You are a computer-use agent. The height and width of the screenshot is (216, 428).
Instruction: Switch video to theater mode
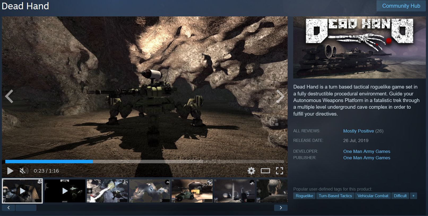coord(265,171)
